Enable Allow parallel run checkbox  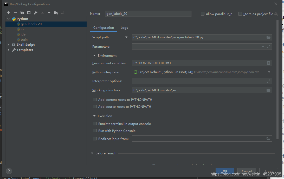pyautogui.click(x=203, y=14)
